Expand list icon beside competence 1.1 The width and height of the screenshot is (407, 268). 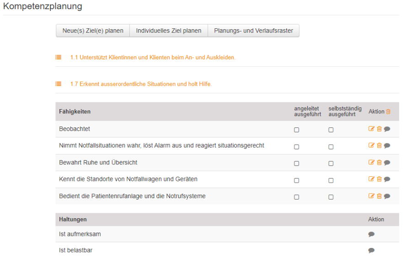pyautogui.click(x=58, y=58)
